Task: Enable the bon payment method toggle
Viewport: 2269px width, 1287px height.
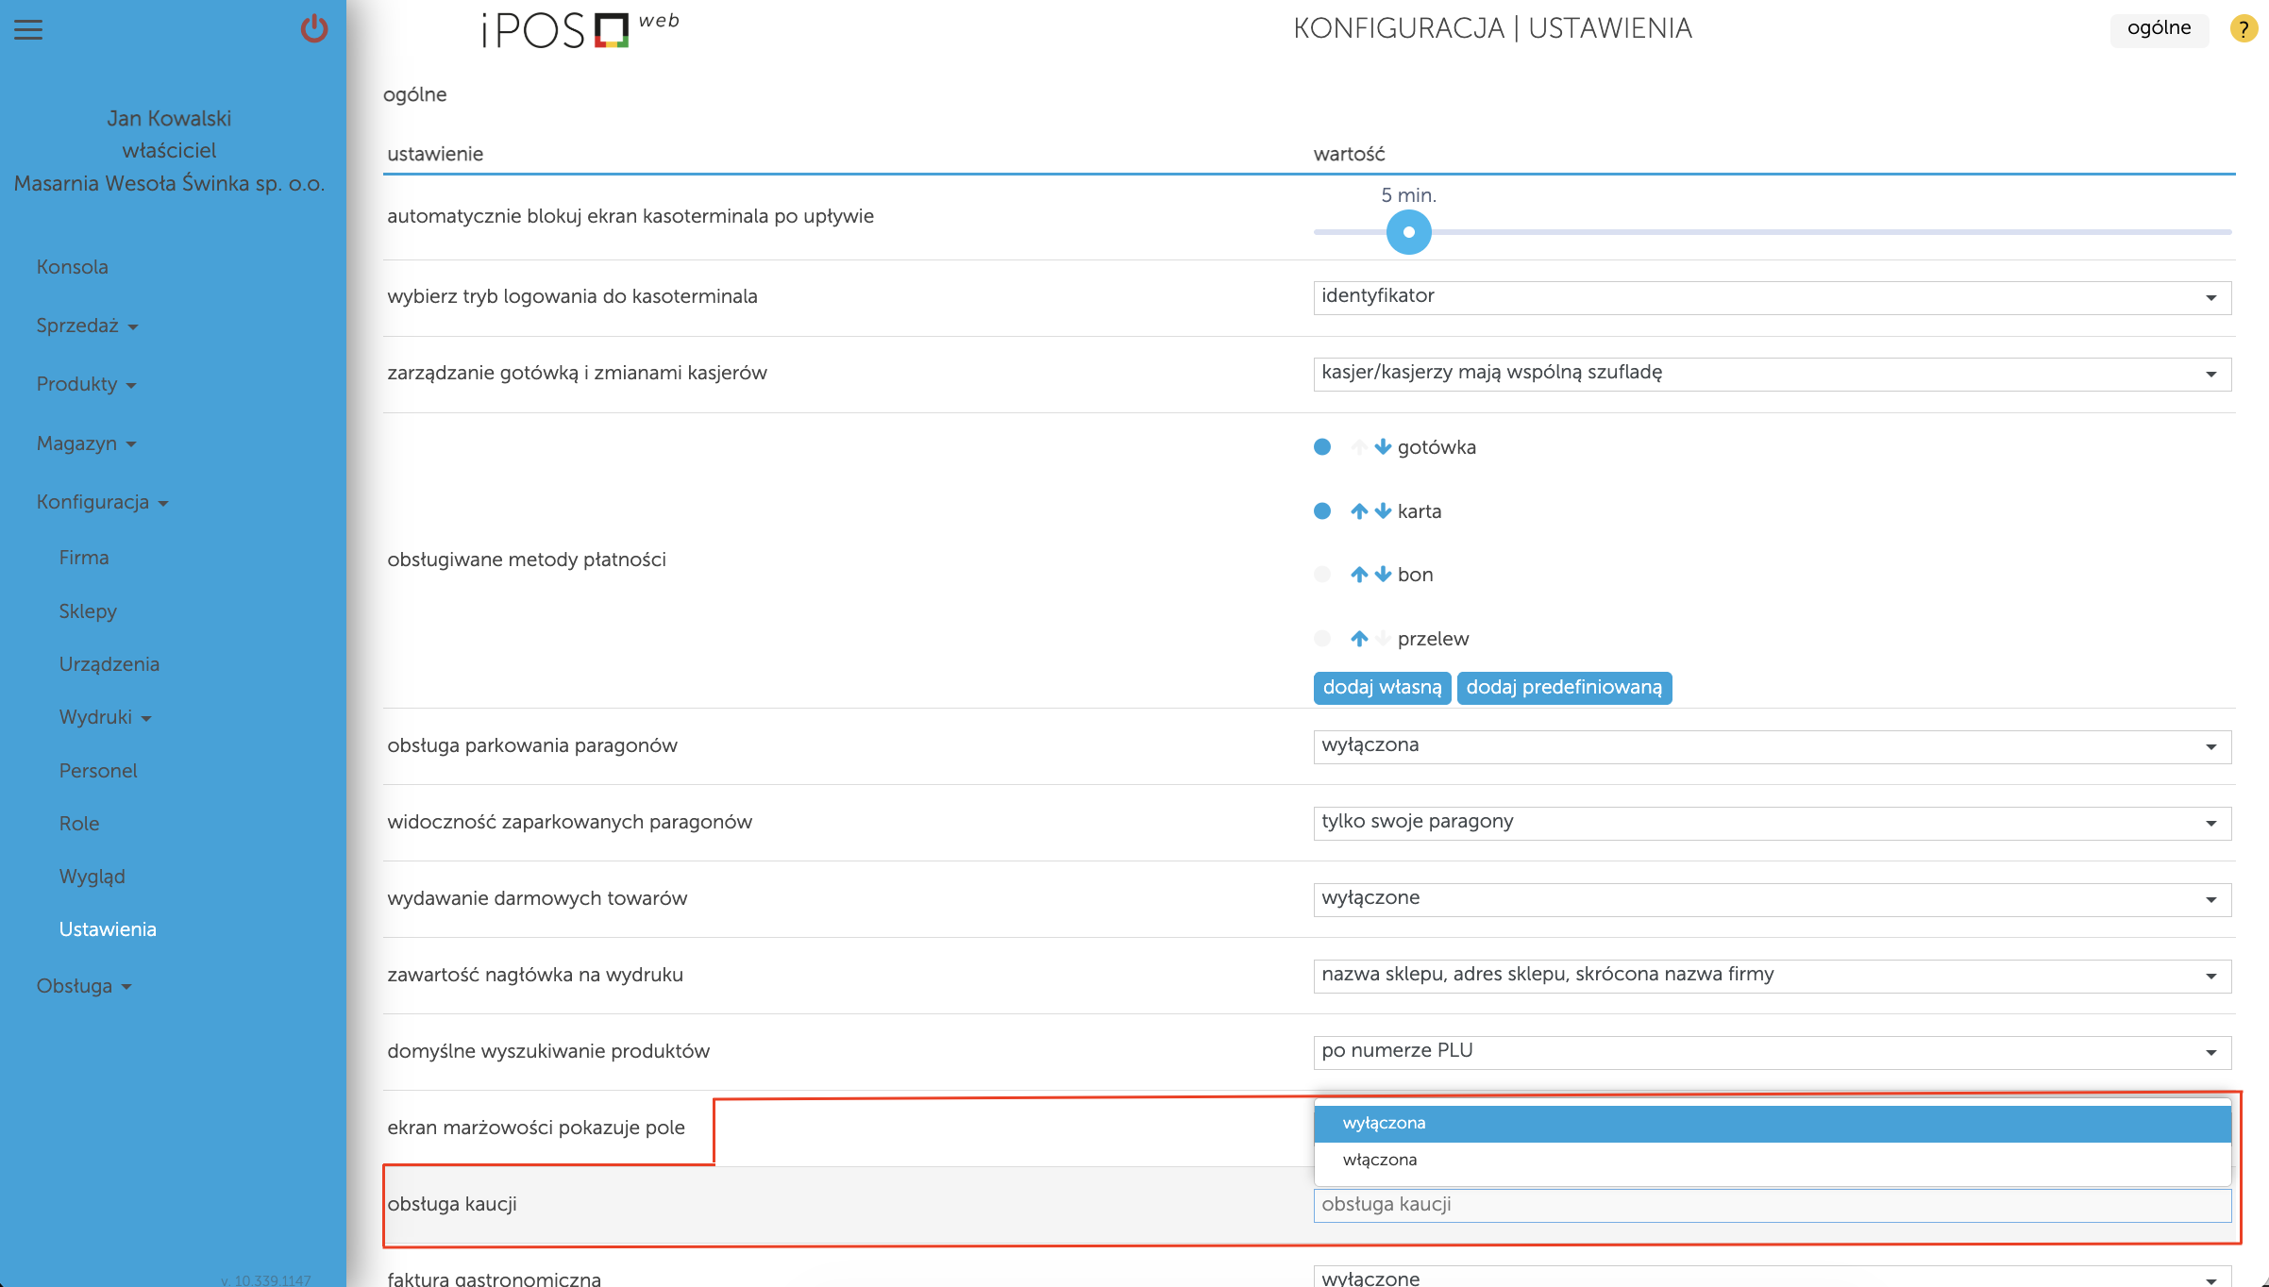Action: tap(1322, 575)
